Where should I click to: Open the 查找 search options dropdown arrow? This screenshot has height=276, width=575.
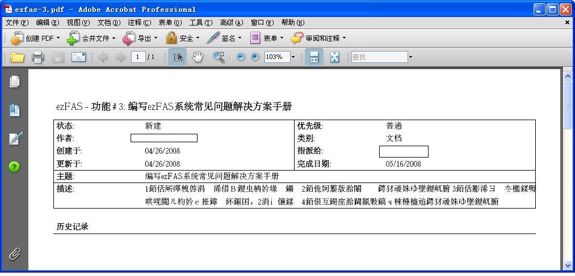[x=410, y=57]
